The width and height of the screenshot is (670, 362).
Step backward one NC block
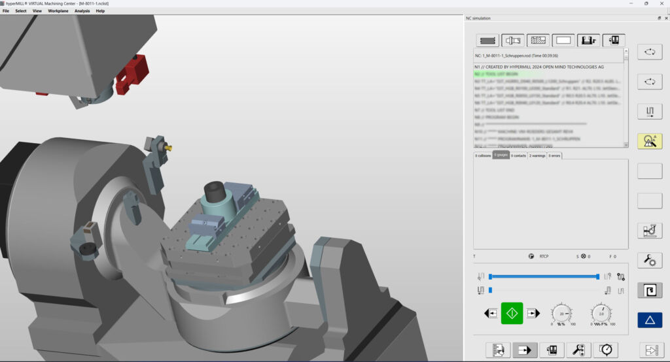point(490,314)
